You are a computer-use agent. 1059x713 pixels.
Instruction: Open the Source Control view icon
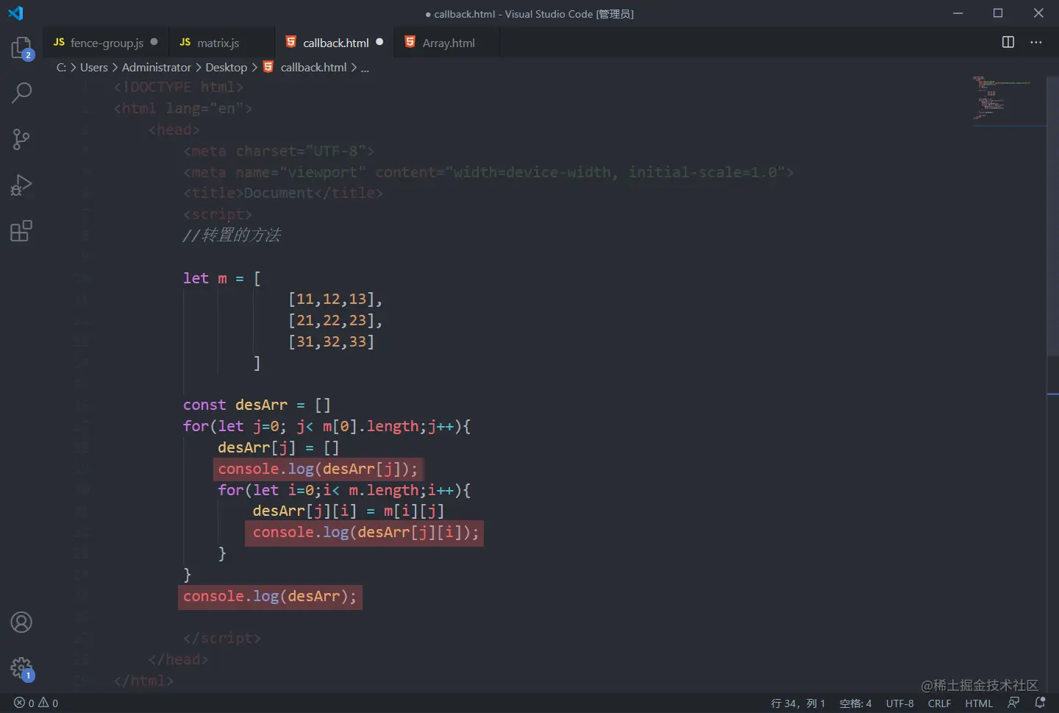click(x=21, y=139)
